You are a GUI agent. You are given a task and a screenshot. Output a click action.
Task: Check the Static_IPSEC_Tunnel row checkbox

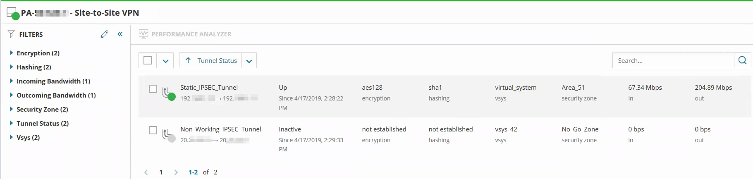153,89
